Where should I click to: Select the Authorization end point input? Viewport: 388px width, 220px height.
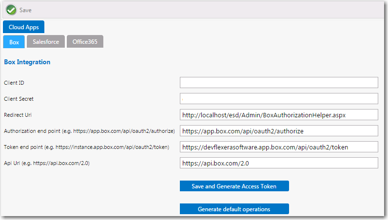coord(279,131)
